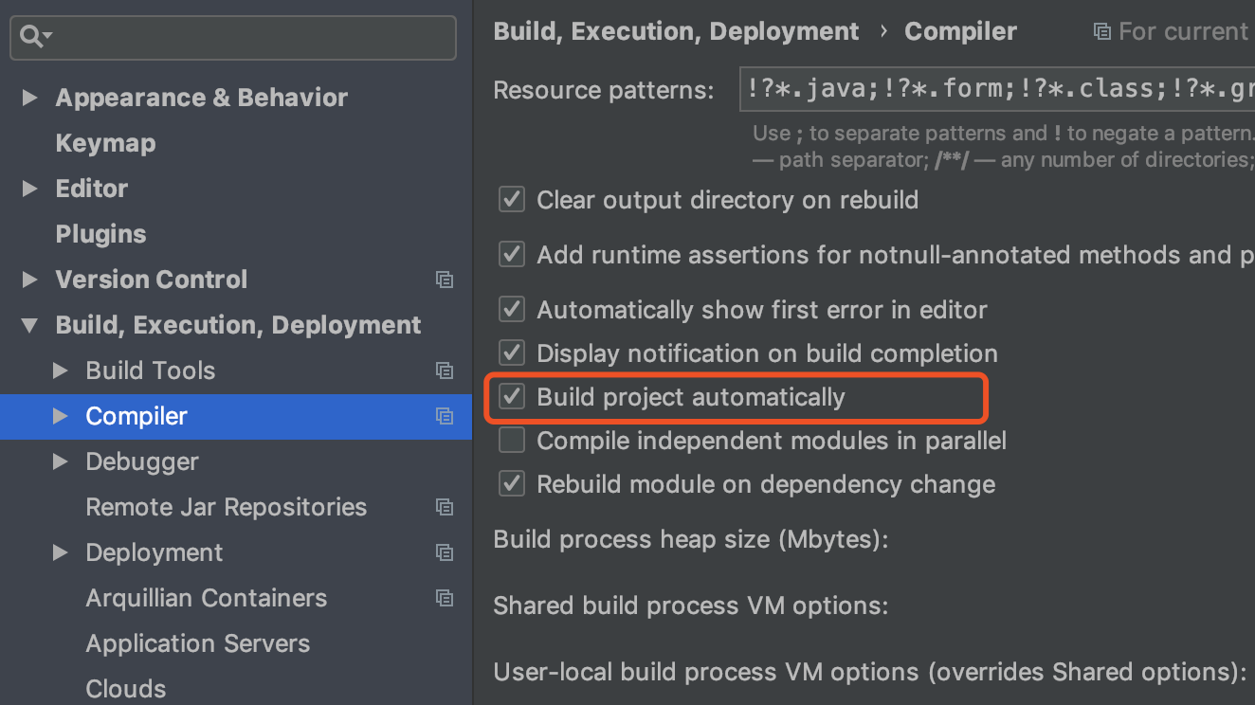The width and height of the screenshot is (1255, 705).
Task: Click the For current project icon in header
Action: pos(1101,31)
